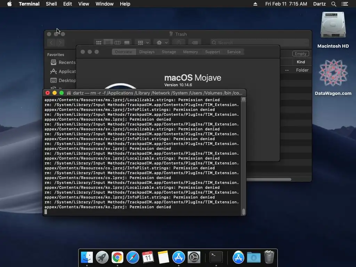Open Launchpad rocket in the Dock

pyautogui.click(x=102, y=258)
